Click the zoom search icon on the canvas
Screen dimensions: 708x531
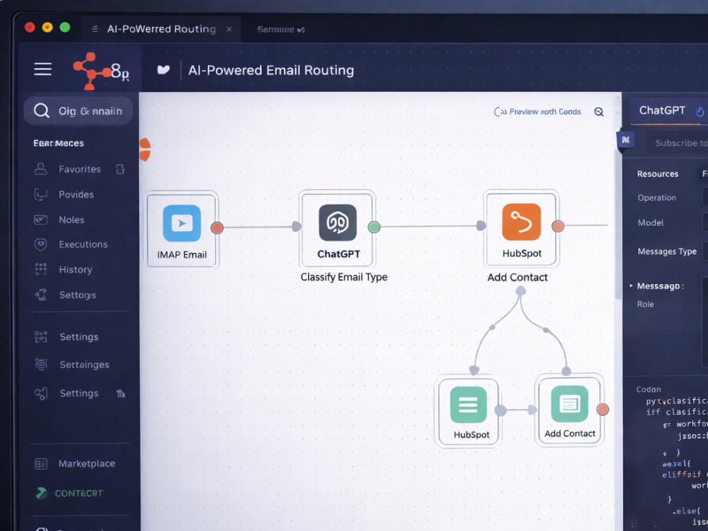click(599, 112)
